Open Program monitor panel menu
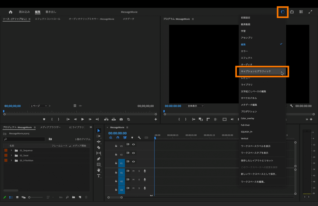Image resolution: width=318 pixels, height=206 pixels. pos(193,19)
